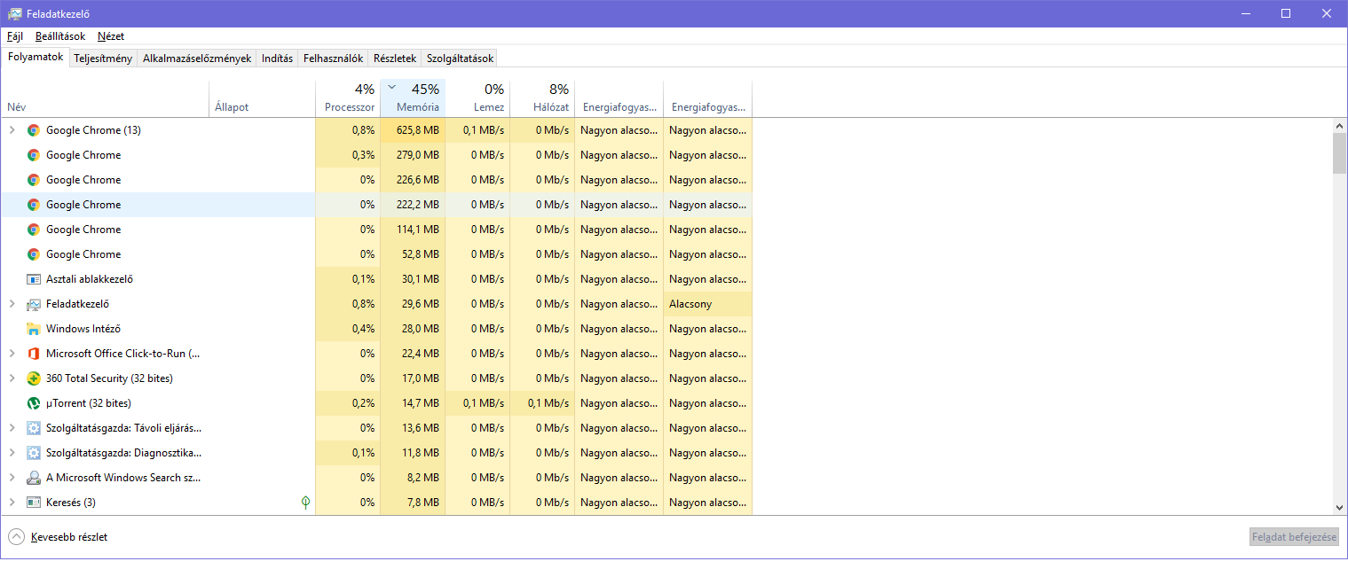1348x577 pixels.
Task: Sort by the second Energiafogyasztás column header
Action: pyautogui.click(x=707, y=98)
